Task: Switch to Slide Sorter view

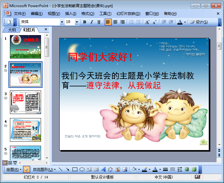Action: tap(10, 163)
